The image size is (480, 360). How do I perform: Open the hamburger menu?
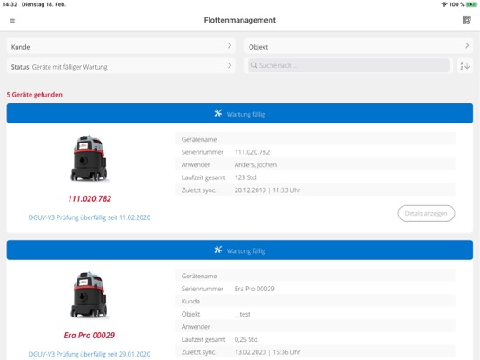tap(12, 21)
